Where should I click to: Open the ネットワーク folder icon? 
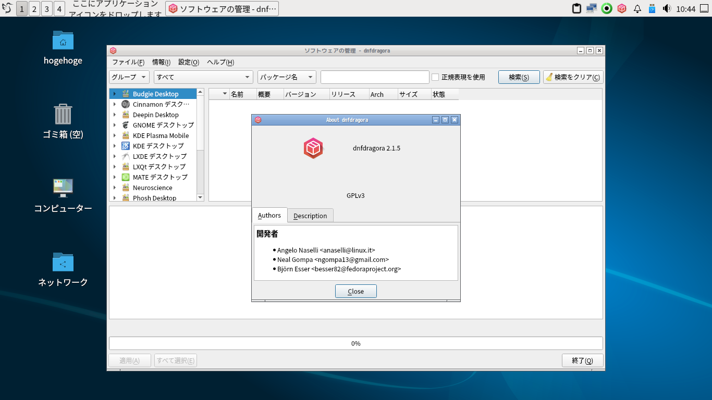point(63,262)
